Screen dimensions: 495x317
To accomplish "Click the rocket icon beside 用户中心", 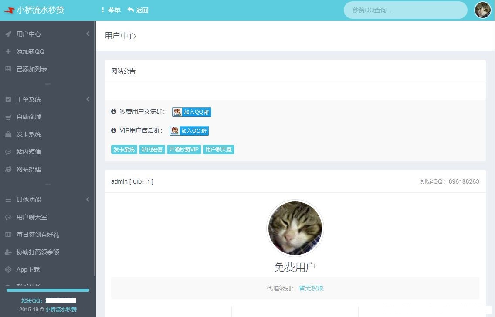I will point(8,34).
